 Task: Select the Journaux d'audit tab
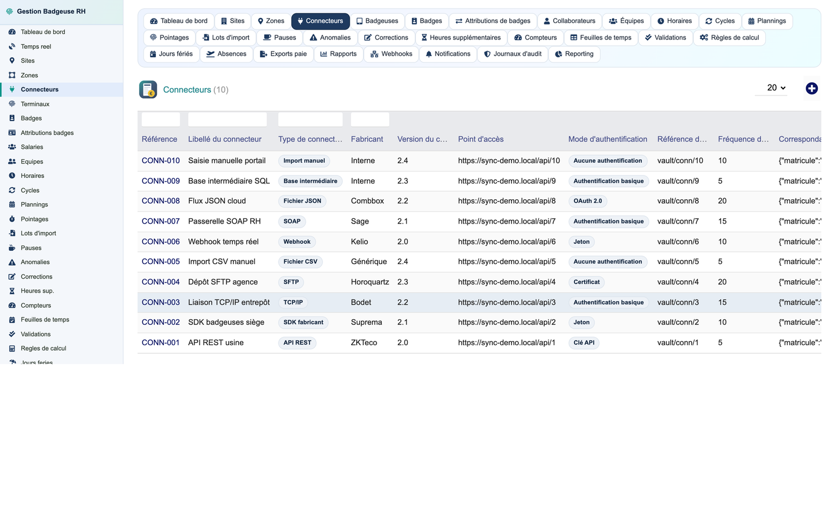pyautogui.click(x=513, y=54)
